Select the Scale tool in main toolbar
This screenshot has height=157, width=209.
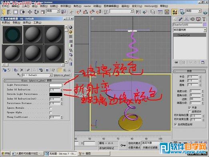[43, 12]
